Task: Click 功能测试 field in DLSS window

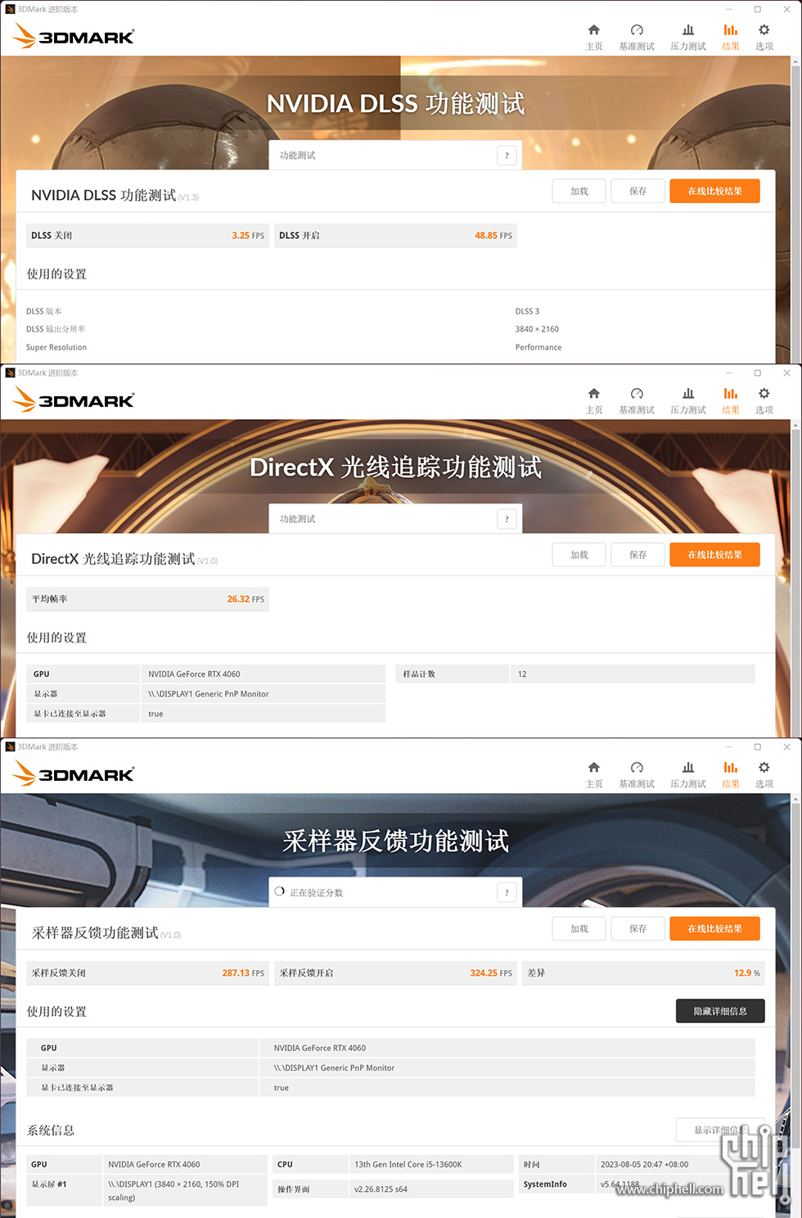Action: tap(395, 156)
